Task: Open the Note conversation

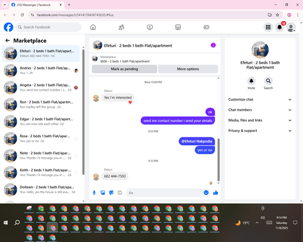Action: click(41, 155)
